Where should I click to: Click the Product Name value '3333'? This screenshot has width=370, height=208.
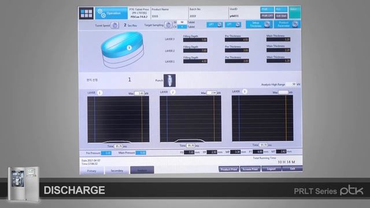click(x=155, y=16)
